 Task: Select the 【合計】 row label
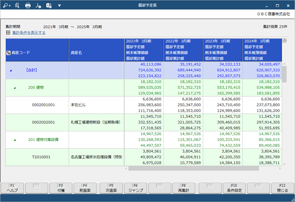point(32,70)
